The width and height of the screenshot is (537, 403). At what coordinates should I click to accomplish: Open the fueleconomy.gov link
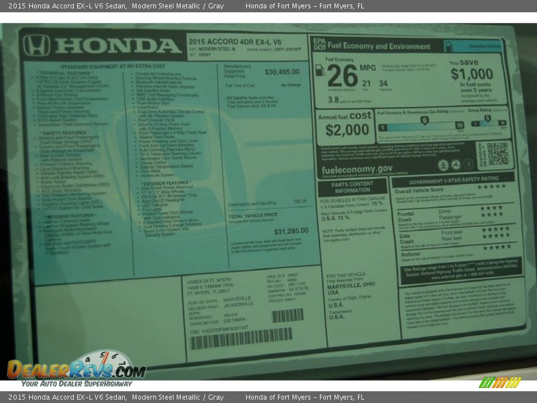(x=357, y=168)
